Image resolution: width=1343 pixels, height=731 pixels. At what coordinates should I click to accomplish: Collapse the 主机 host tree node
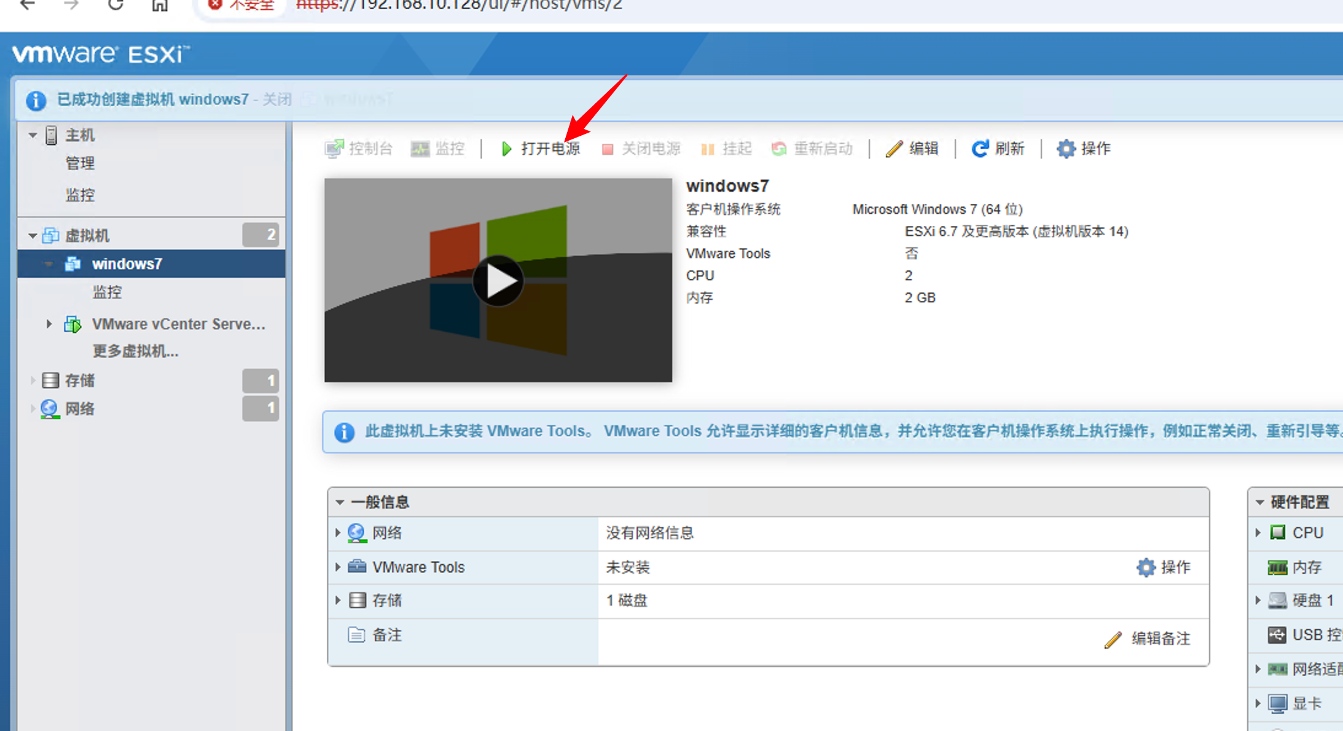[x=33, y=135]
